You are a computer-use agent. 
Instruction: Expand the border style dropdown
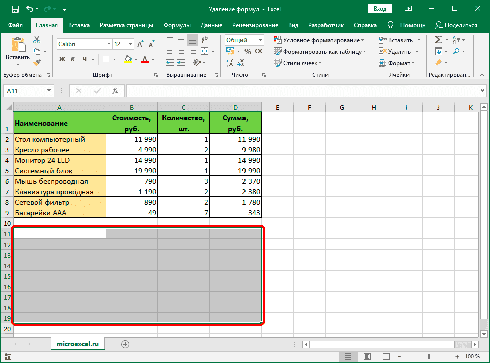tap(115, 59)
